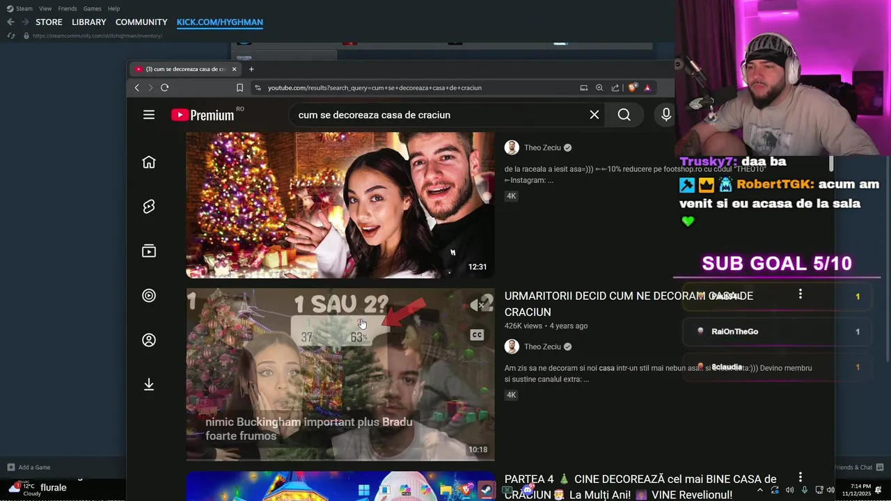Open the Help menu in Steam

click(113, 8)
